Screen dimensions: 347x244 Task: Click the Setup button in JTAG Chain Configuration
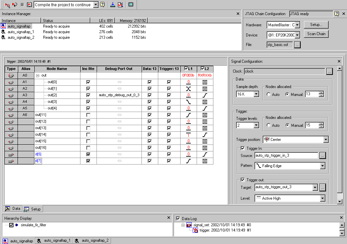point(315,24)
